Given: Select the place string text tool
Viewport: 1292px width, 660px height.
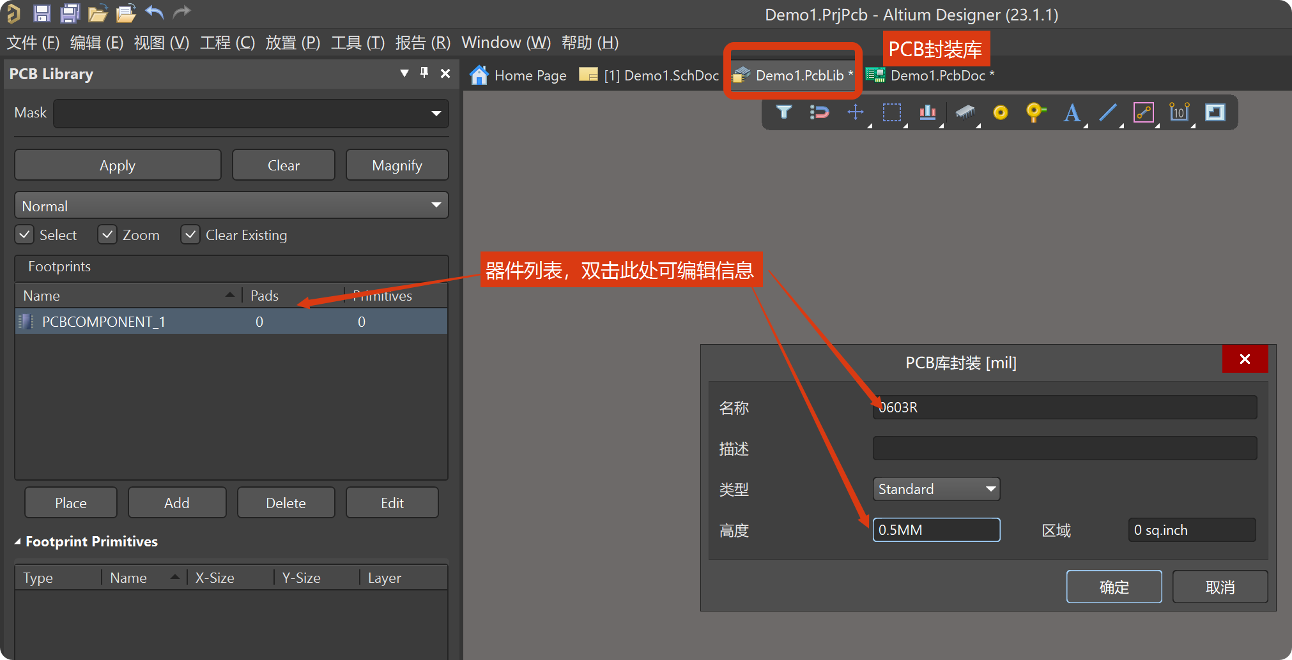Looking at the screenshot, I should tap(1072, 112).
